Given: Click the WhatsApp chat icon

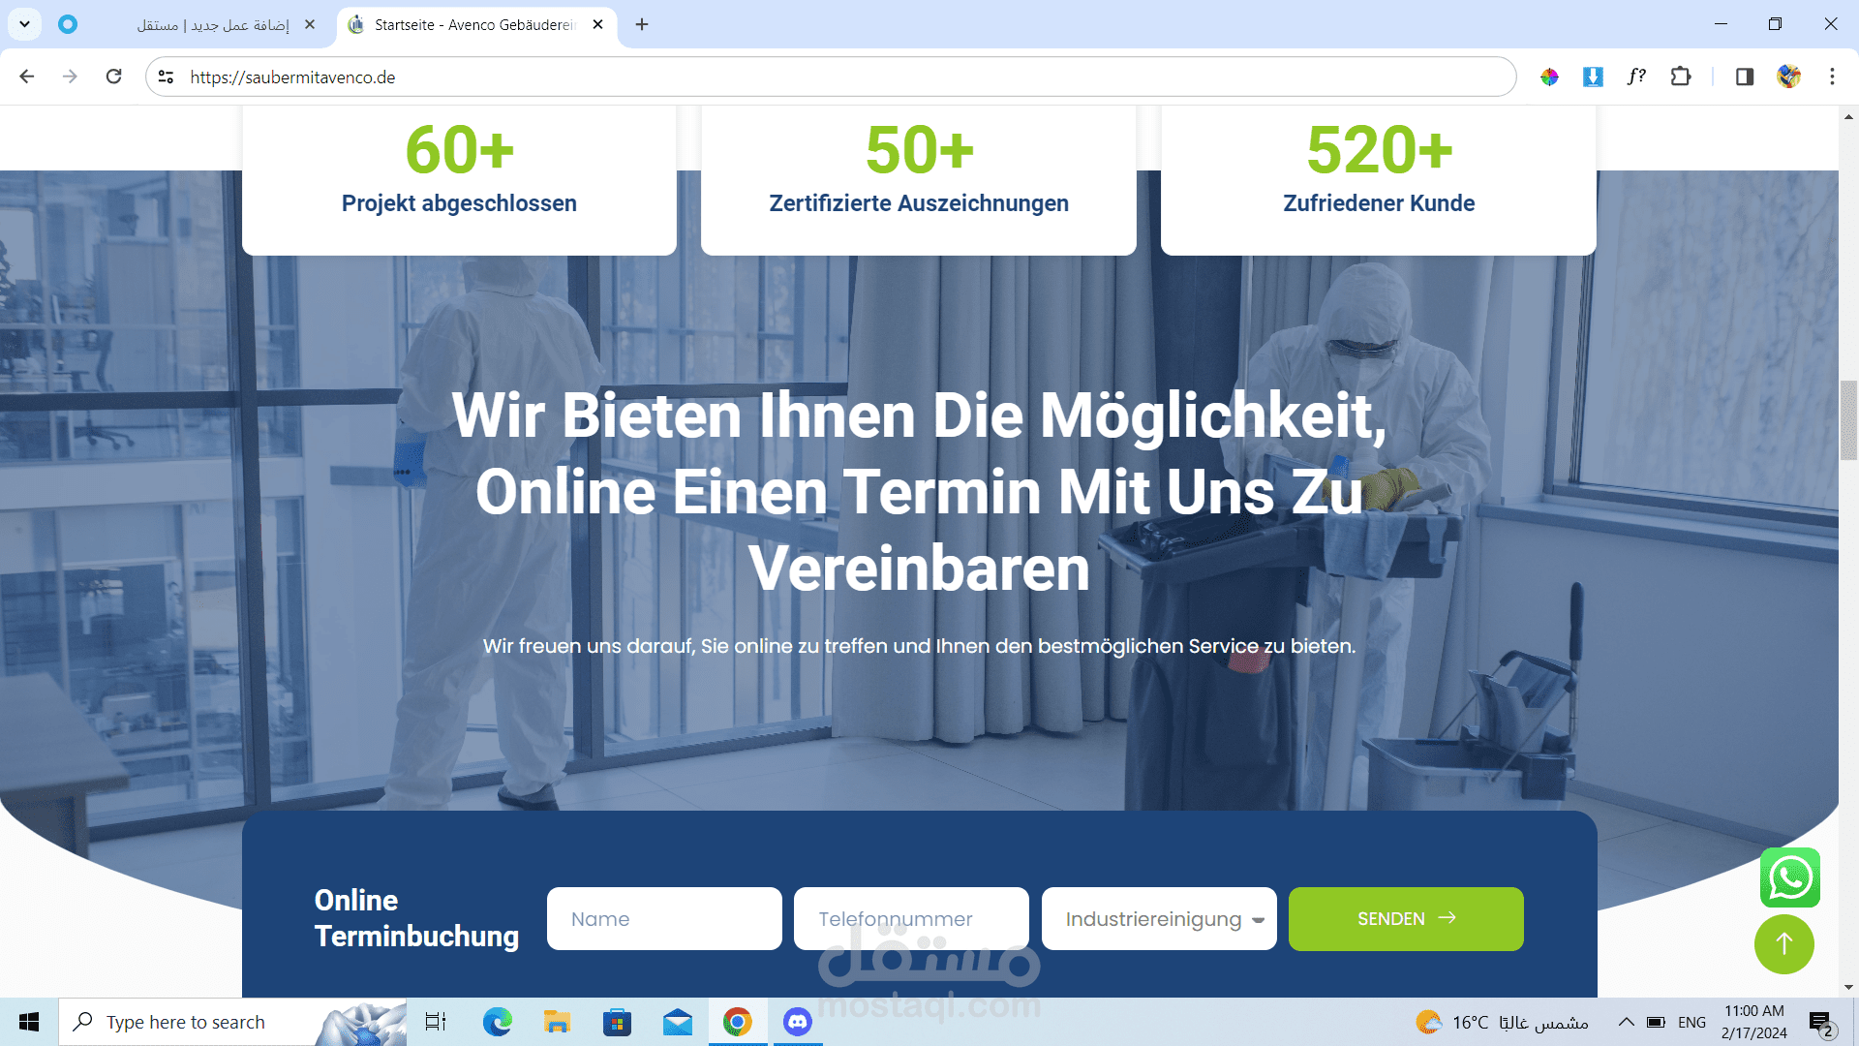Looking at the screenshot, I should [1789, 877].
